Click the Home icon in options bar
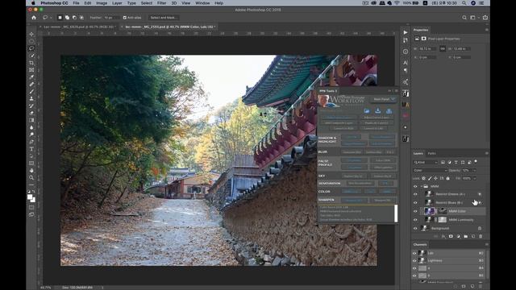 click(34, 18)
